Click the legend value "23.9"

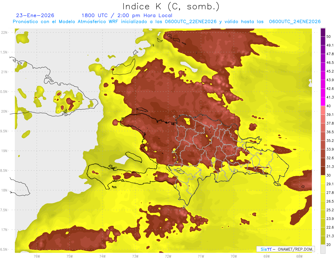(330, 219)
